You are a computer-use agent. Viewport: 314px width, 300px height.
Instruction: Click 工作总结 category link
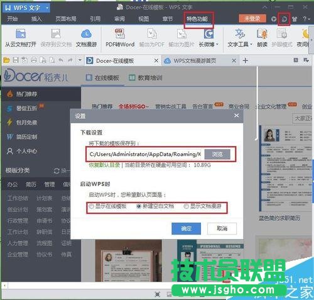[x=18, y=198]
